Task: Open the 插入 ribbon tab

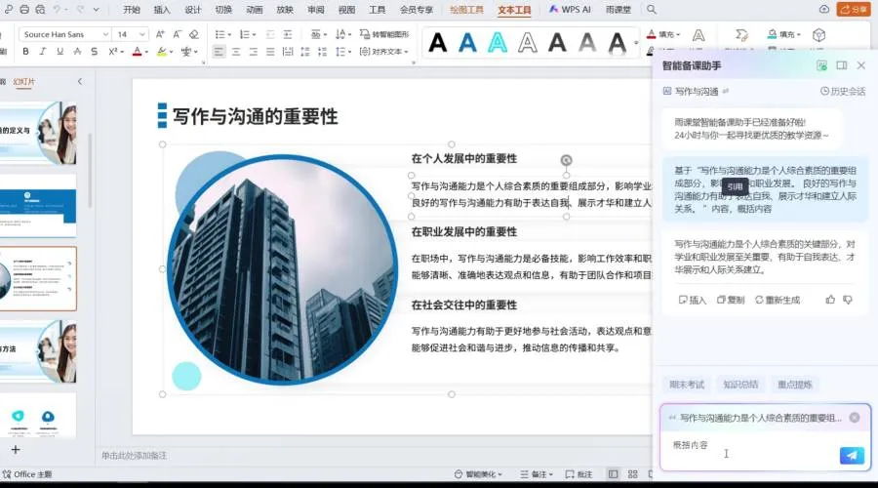Action: tap(162, 10)
